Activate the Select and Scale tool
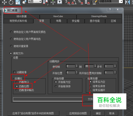 tap(18, 2)
